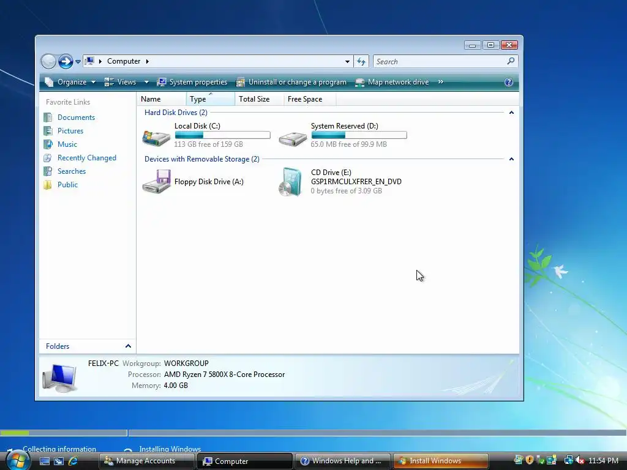Click the magnifier search icon
The width and height of the screenshot is (627, 470).
click(x=511, y=61)
